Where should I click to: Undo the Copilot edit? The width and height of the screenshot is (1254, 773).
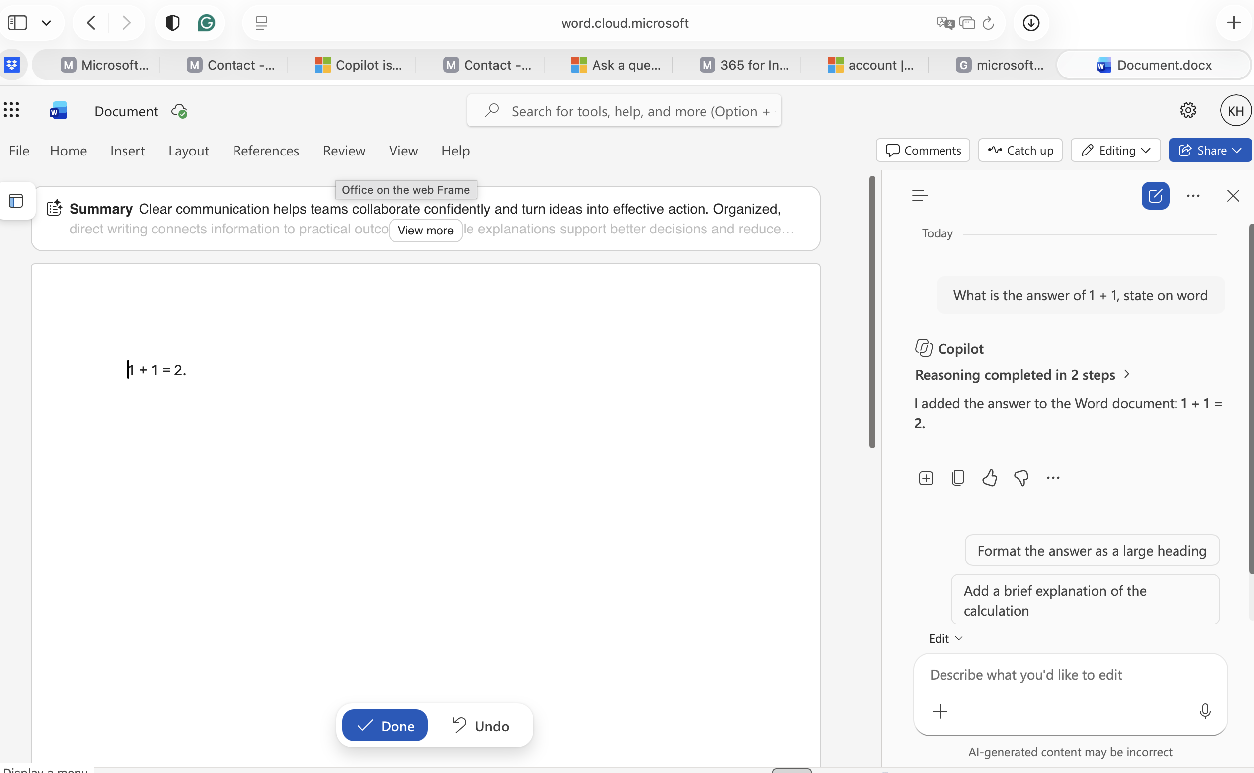[x=480, y=725]
